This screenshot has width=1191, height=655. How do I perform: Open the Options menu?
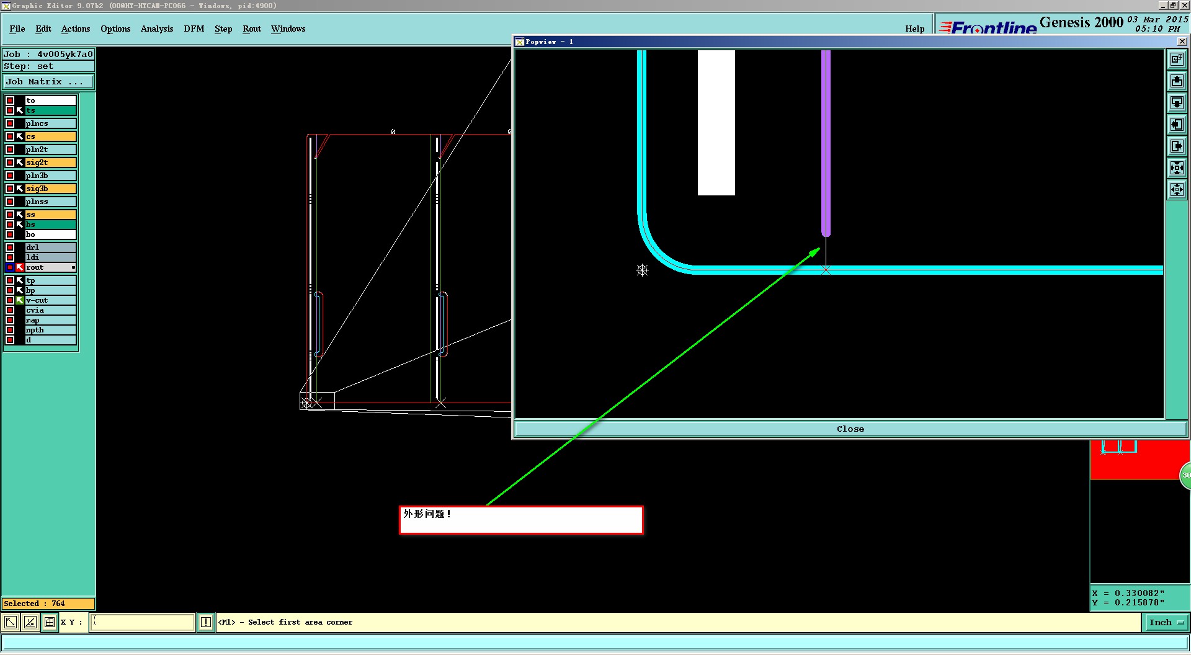(115, 29)
